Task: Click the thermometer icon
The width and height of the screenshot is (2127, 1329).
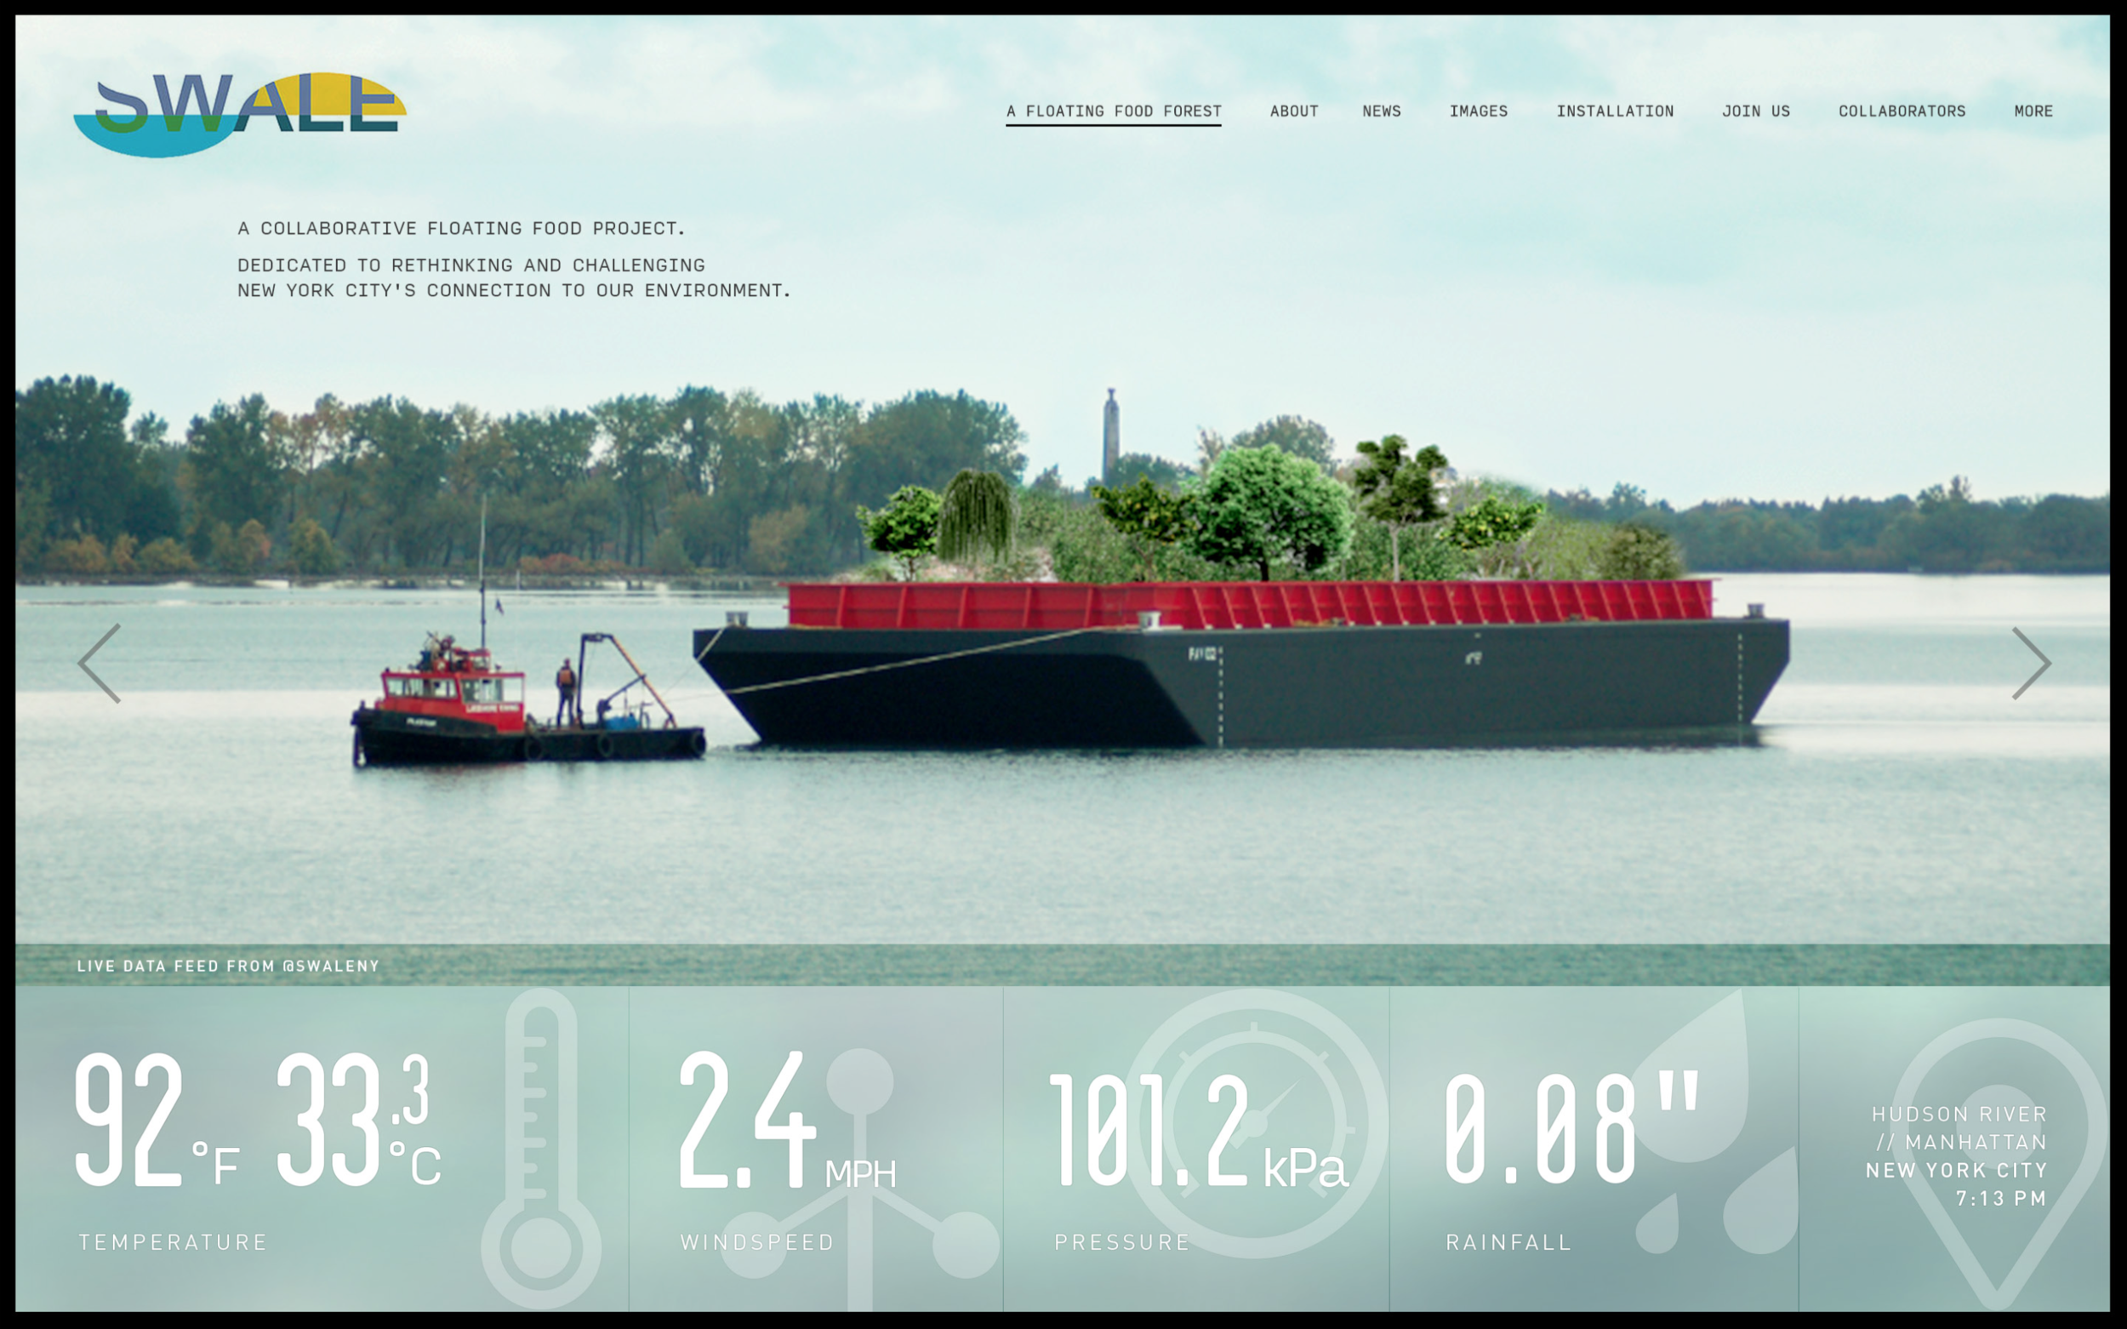Action: [x=541, y=1148]
